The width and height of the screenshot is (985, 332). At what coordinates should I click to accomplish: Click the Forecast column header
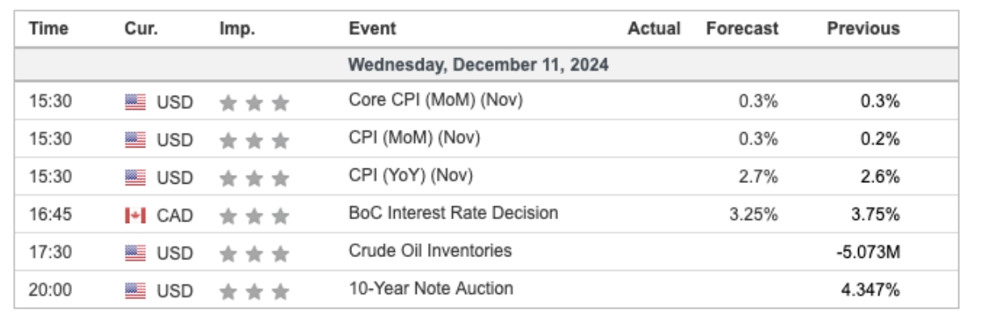(x=742, y=29)
